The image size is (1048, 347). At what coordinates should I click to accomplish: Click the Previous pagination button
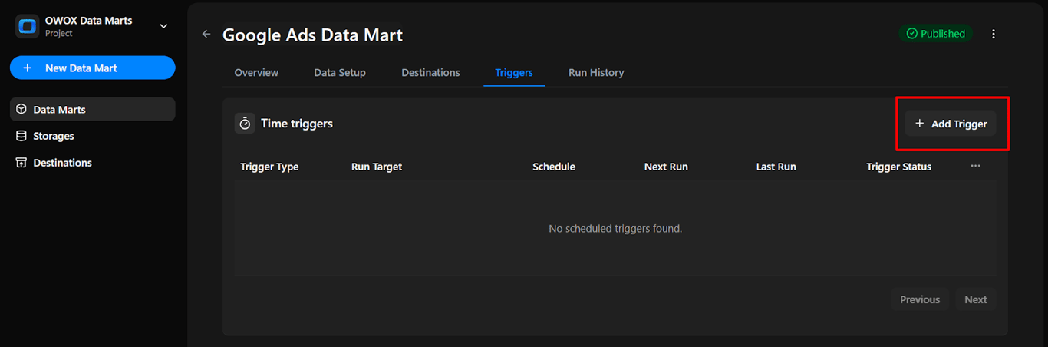click(920, 299)
